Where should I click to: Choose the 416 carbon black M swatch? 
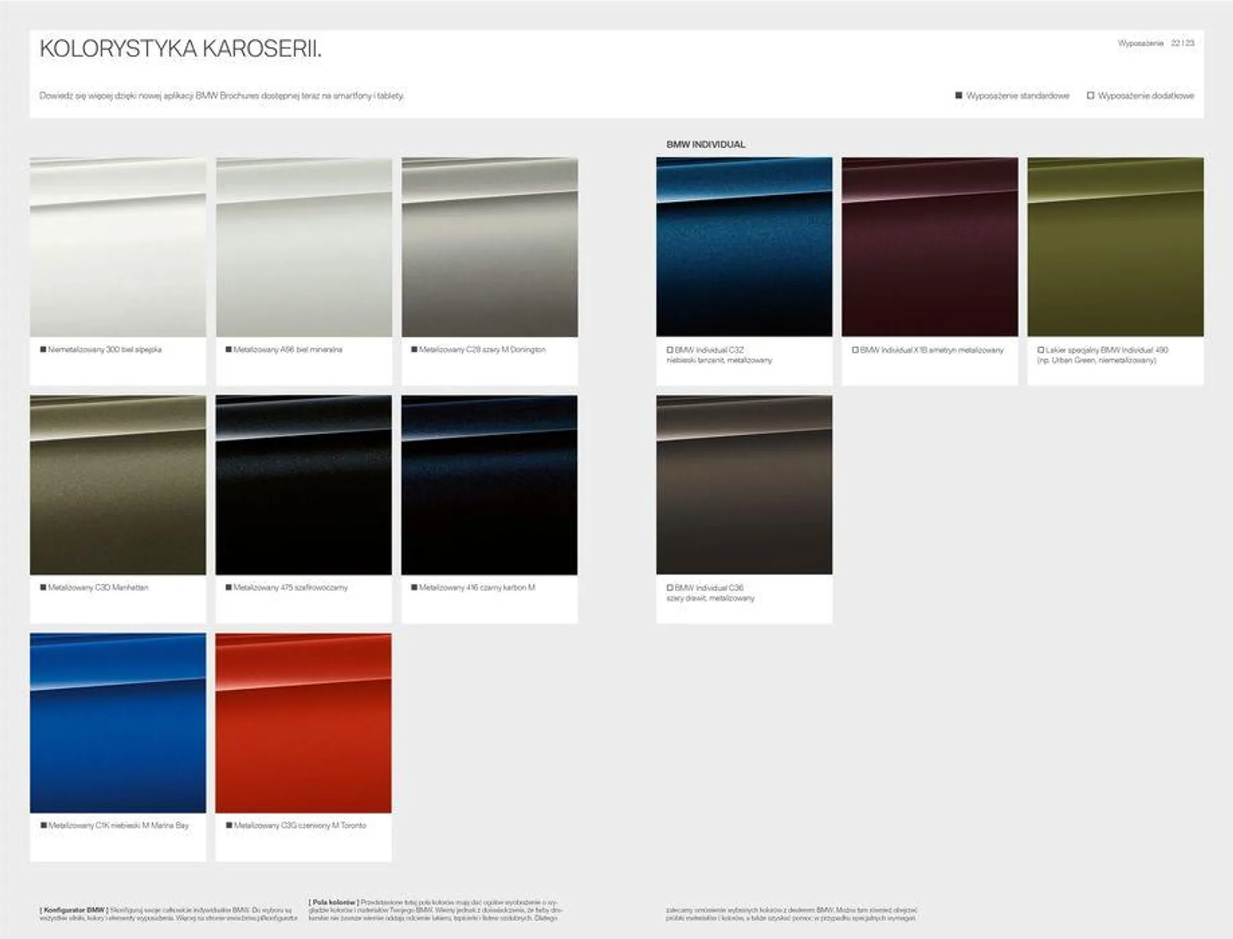pyautogui.click(x=489, y=485)
